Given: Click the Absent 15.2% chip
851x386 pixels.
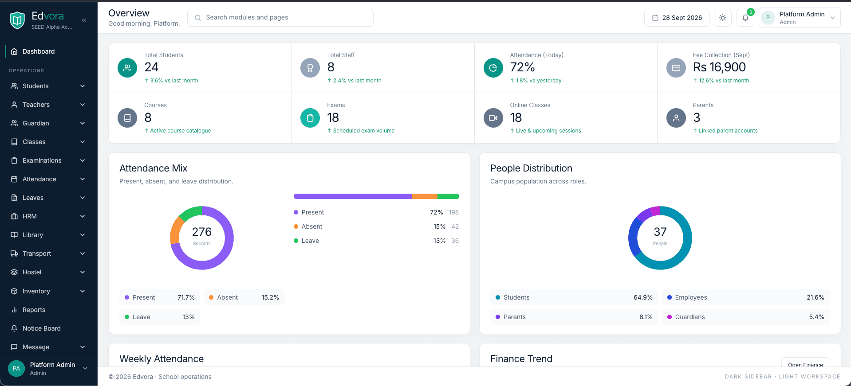Looking at the screenshot, I should tap(244, 297).
